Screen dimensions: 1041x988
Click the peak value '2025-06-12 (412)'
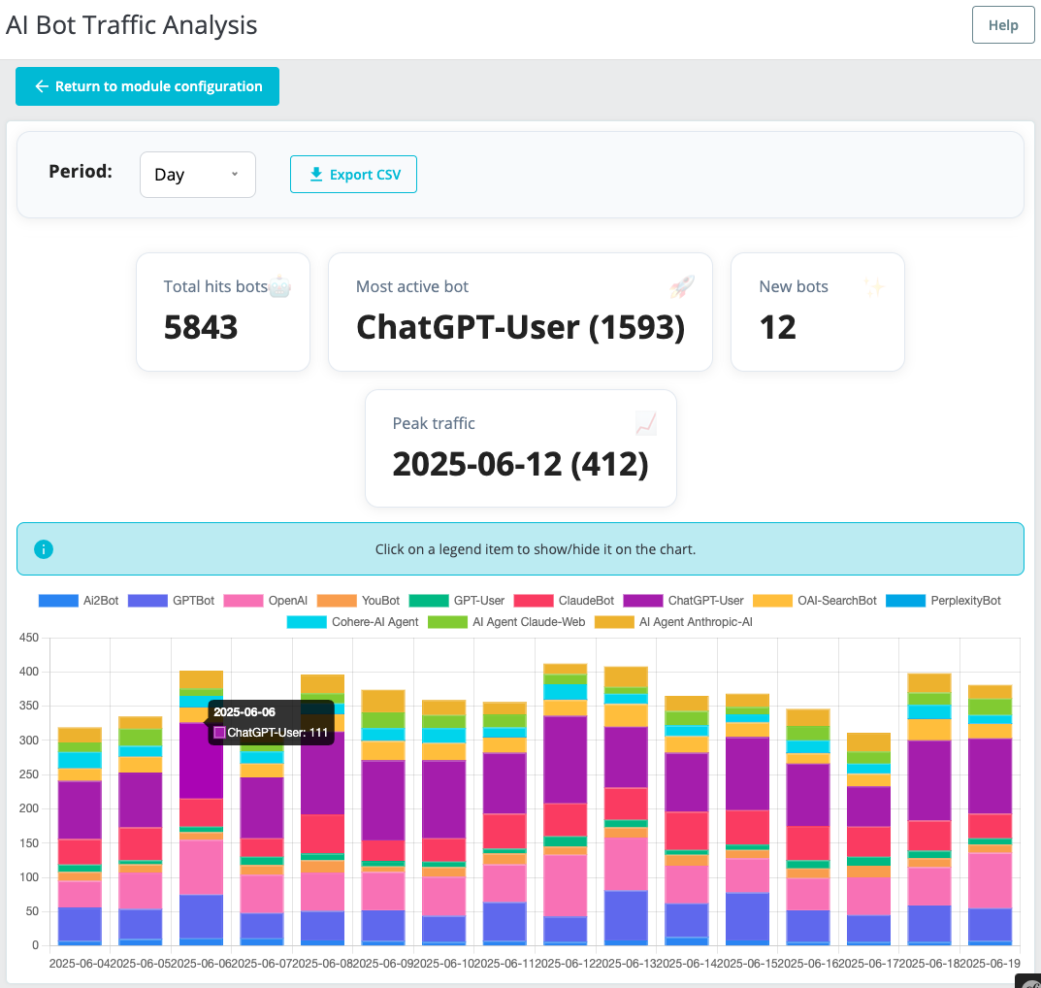coord(520,464)
